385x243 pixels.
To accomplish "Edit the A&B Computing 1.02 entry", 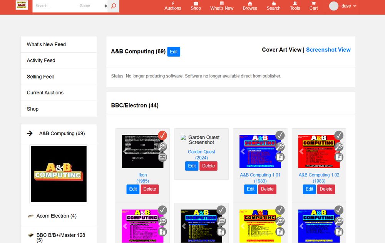I will (x=309, y=189).
